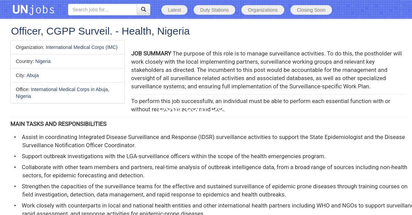
Task: Open the International Medical Corps in Abuja office link
Action: 70,89
